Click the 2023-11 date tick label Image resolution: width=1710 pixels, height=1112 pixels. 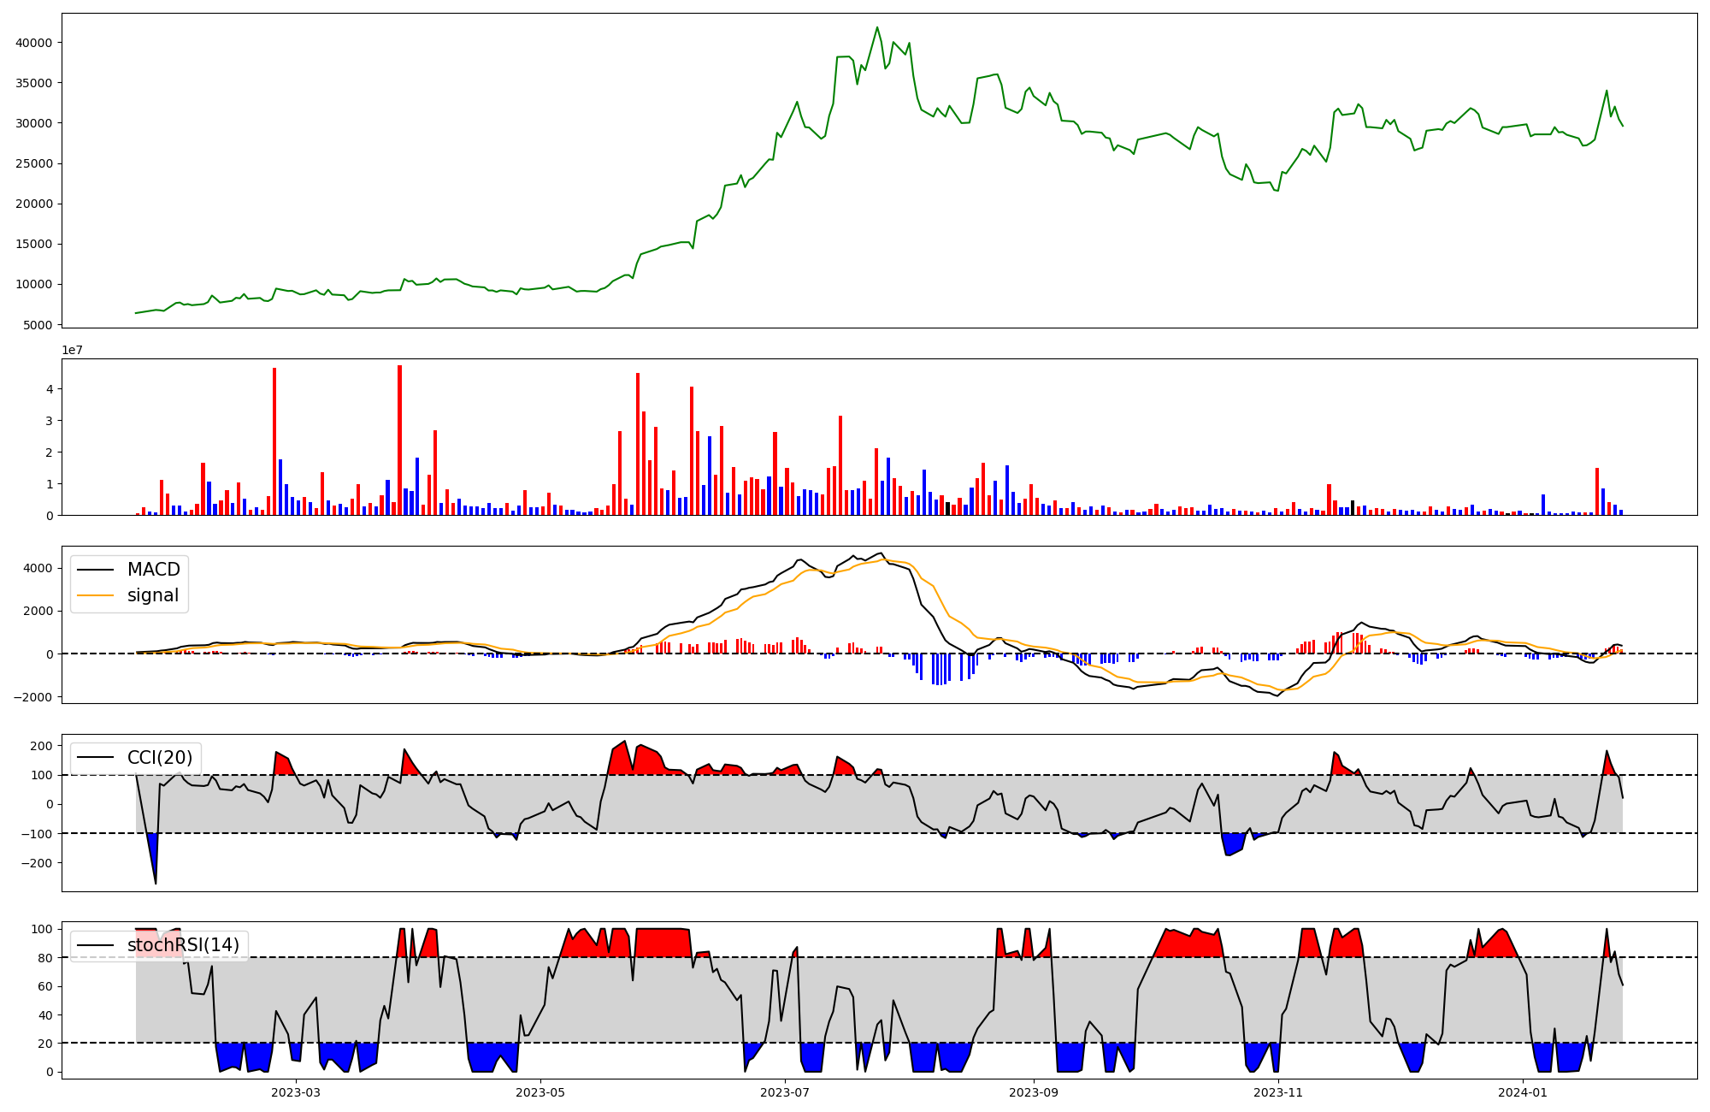(x=1278, y=1092)
